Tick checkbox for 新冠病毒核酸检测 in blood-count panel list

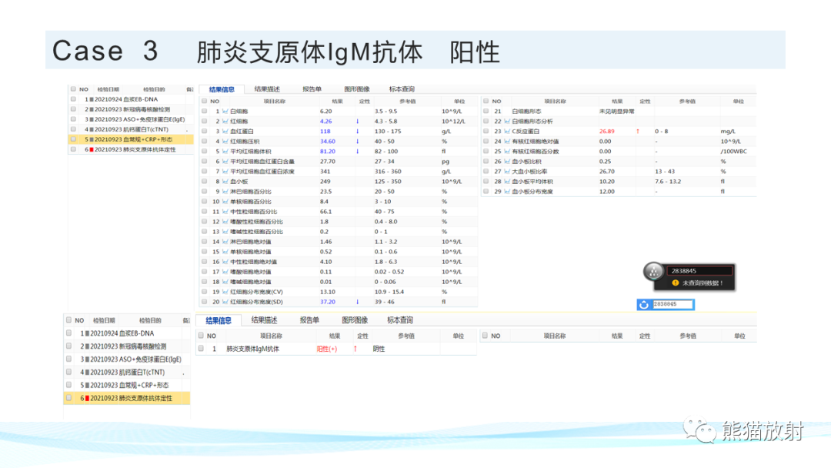tap(73, 109)
